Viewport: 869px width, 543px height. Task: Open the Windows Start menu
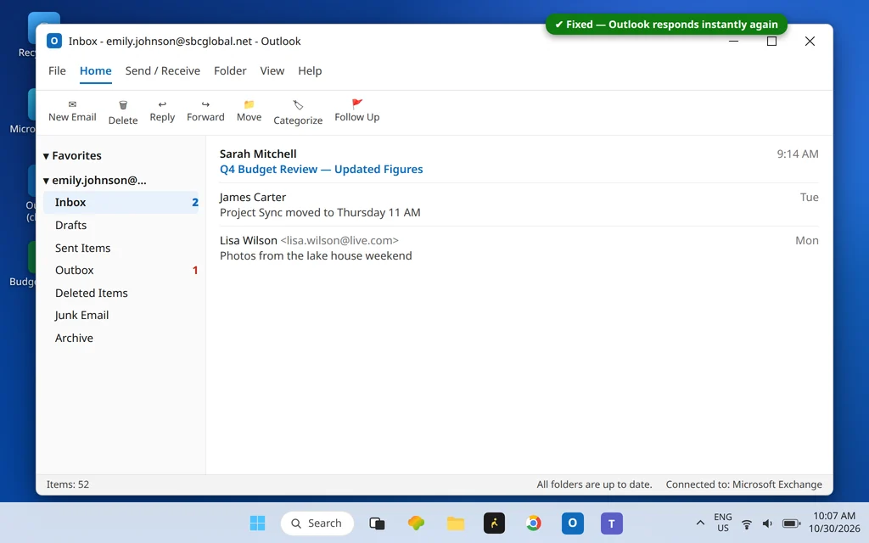[257, 523]
